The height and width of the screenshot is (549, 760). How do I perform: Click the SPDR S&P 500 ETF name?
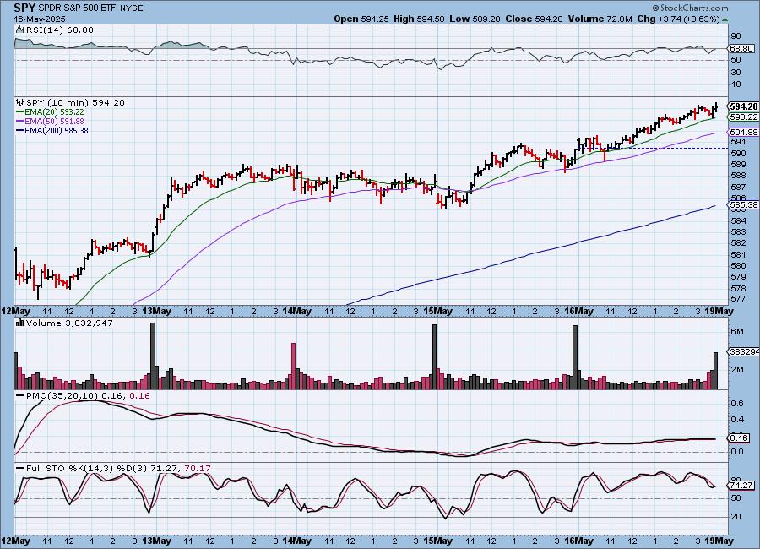click(x=76, y=8)
